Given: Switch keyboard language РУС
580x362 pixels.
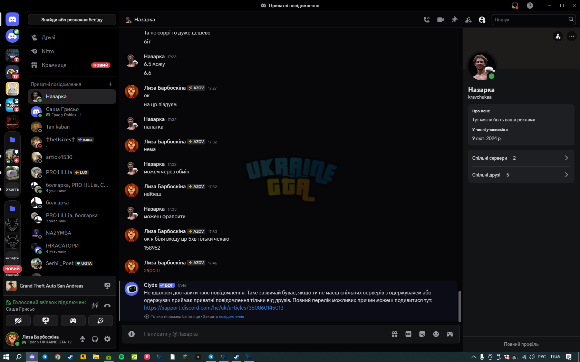Looking at the screenshot, I should [542, 357].
